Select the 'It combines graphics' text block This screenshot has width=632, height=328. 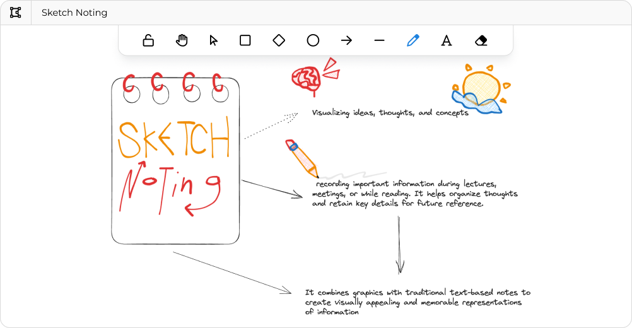[418, 302]
